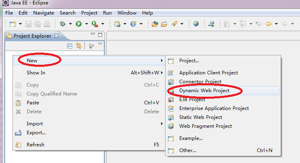Minimize the Project Explorer panel
Image resolution: width=300 pixels, height=163 pixels.
tap(93, 34)
